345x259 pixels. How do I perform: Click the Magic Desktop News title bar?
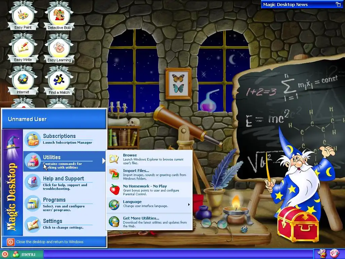pyautogui.click(x=303, y=4)
